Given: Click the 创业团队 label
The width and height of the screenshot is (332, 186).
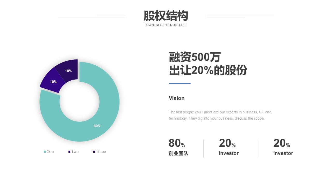Looking at the screenshot, I should click(178, 153).
